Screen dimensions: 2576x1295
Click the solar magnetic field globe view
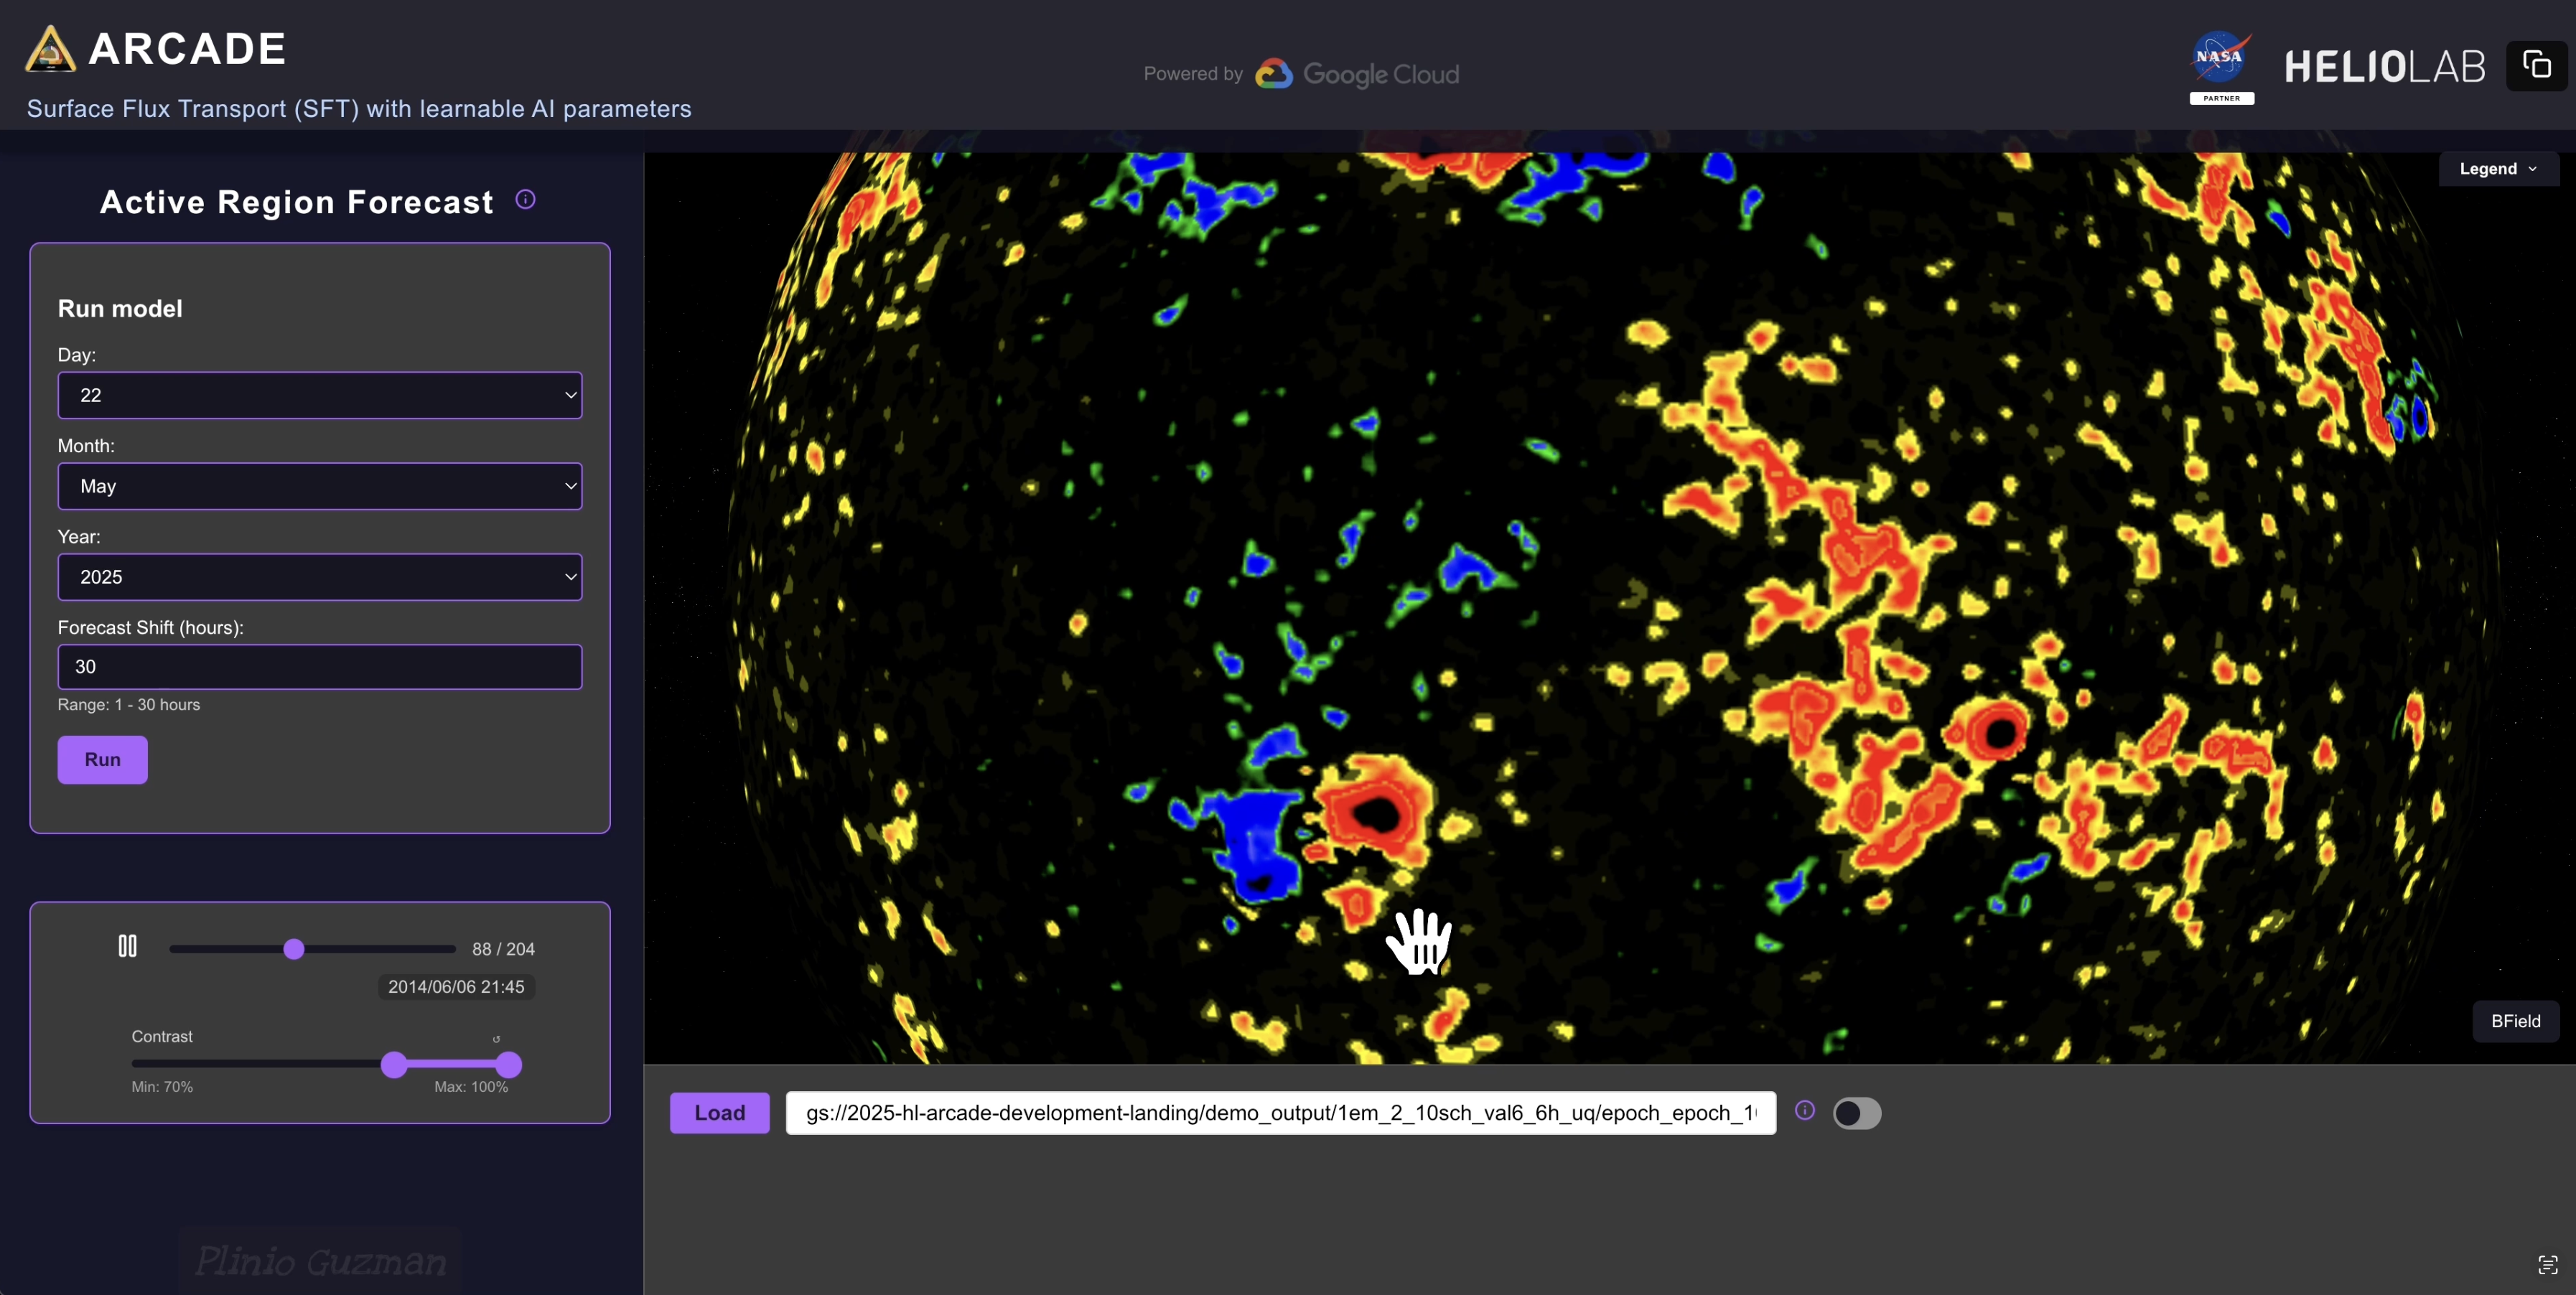point(1610,608)
